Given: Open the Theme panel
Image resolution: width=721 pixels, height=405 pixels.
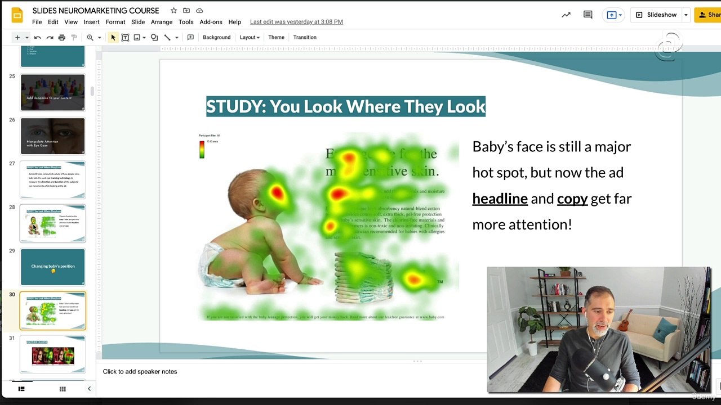Looking at the screenshot, I should pyautogui.click(x=276, y=38).
